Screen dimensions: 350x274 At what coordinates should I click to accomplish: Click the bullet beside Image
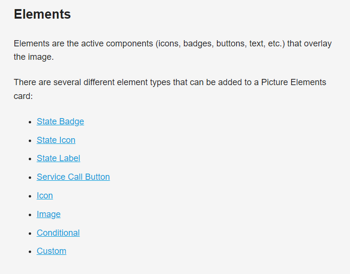30,215
